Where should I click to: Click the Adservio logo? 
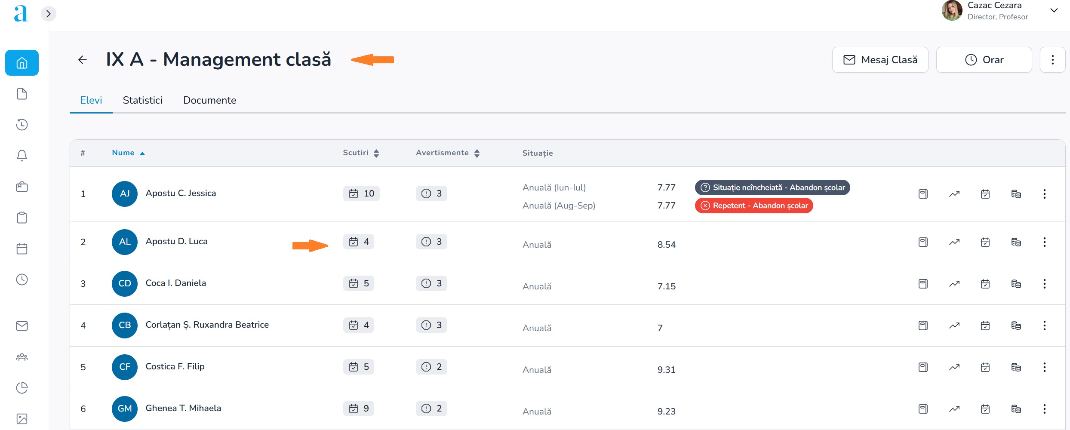[x=21, y=13]
